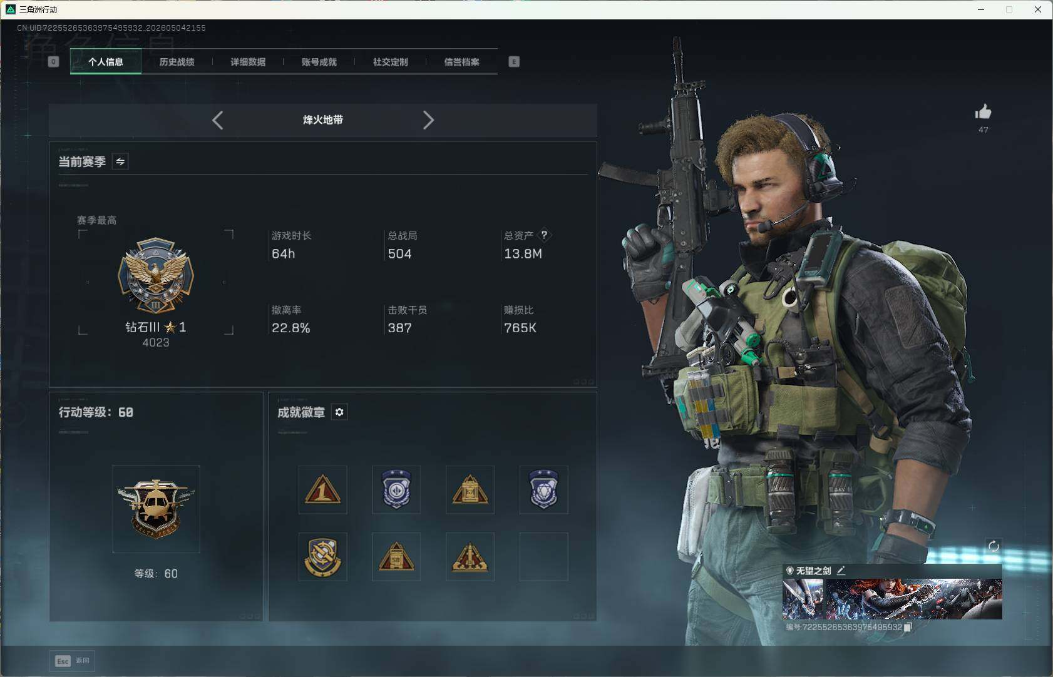Click the 撤离率 value 22.8%
The width and height of the screenshot is (1053, 677).
(291, 328)
